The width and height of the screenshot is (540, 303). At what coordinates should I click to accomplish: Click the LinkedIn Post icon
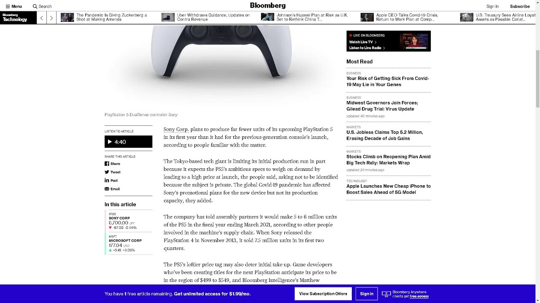tap(107, 181)
